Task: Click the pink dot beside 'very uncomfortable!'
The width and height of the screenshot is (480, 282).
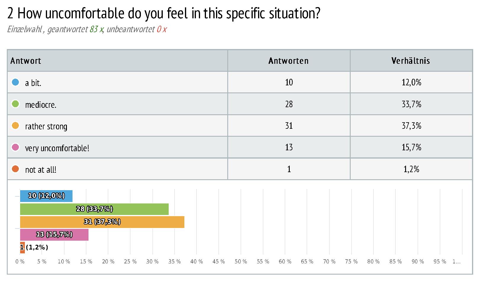Action: pos(15,147)
